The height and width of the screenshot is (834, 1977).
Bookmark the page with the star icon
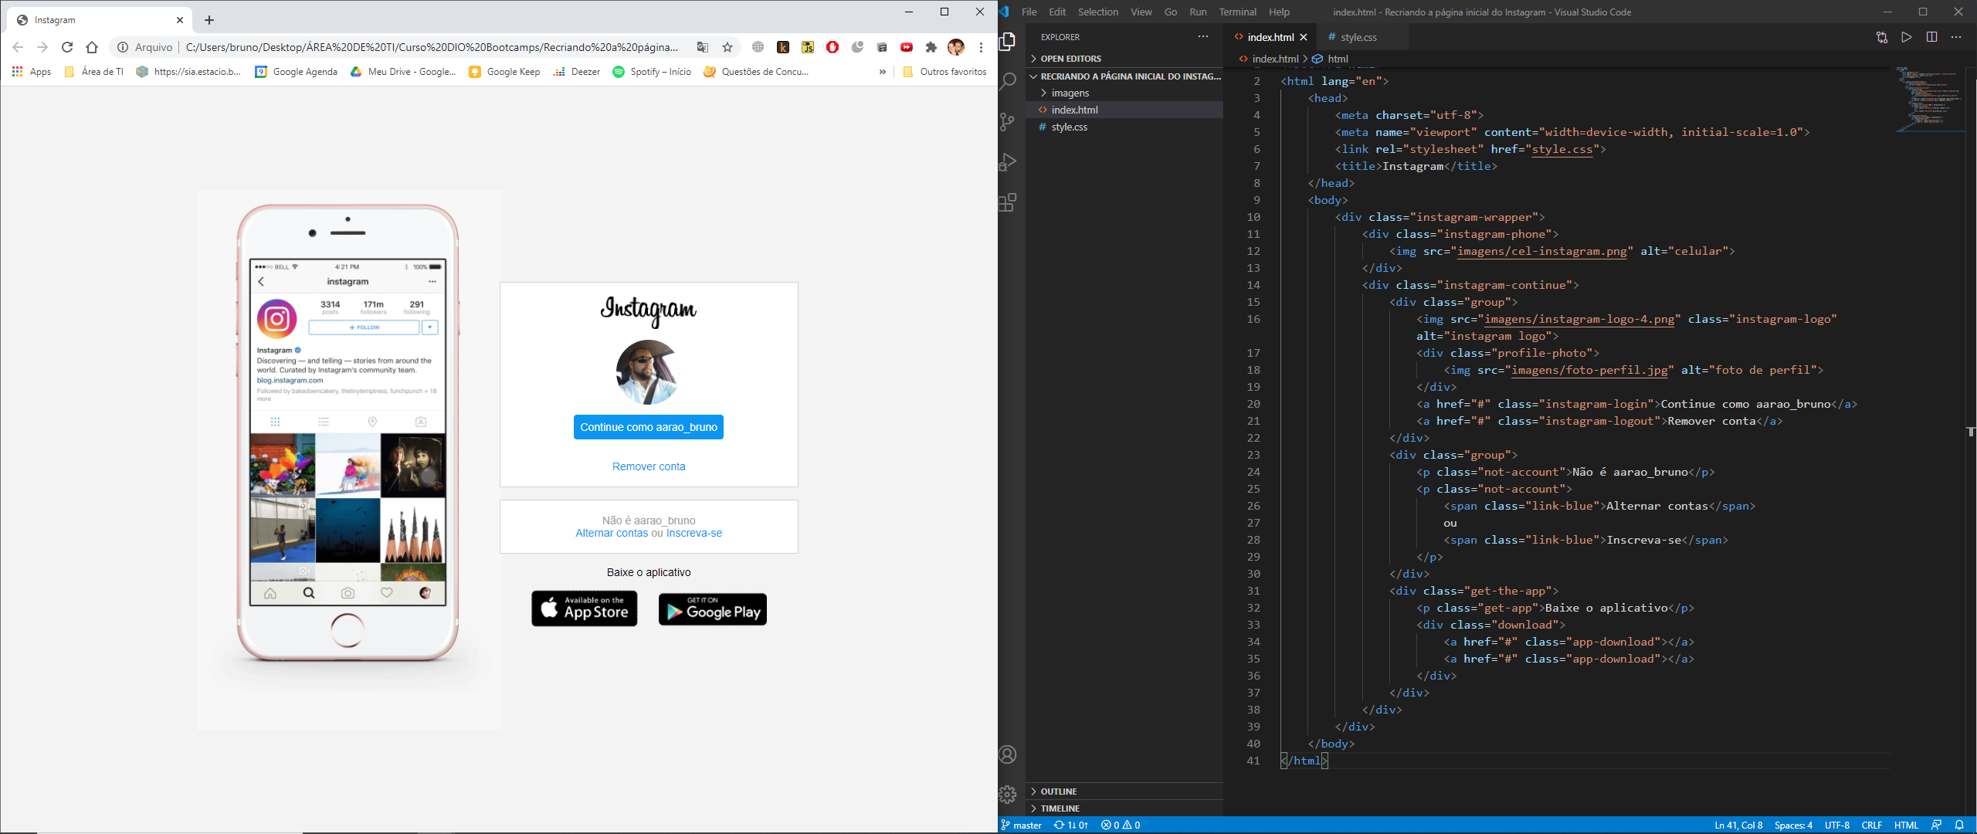pyautogui.click(x=727, y=47)
